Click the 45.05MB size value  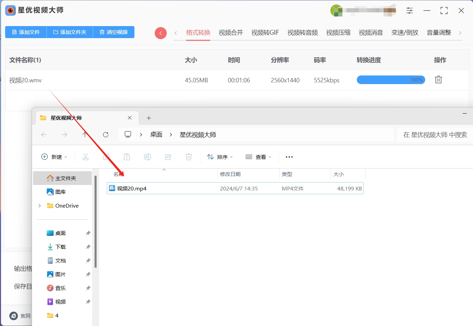pos(196,80)
